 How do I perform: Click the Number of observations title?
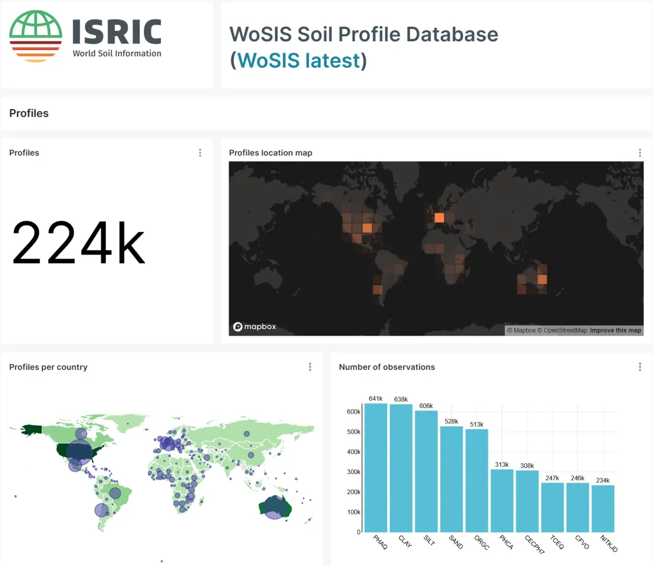[x=387, y=367]
